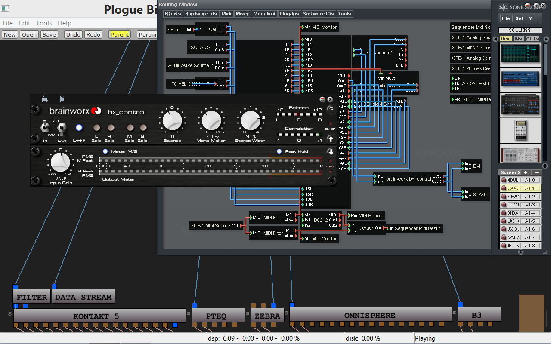Image resolution: width=551 pixels, height=344 pixels.
Task: Click the Redo button
Action: tap(93, 34)
